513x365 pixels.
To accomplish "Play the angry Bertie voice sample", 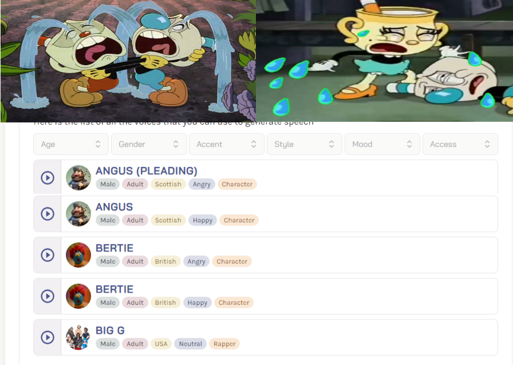I will point(48,255).
